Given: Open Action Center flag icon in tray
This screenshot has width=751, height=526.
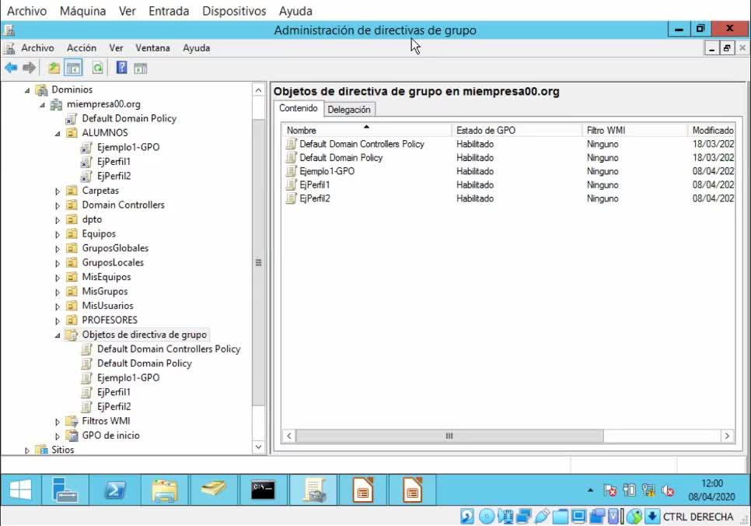Looking at the screenshot, I should [x=610, y=490].
